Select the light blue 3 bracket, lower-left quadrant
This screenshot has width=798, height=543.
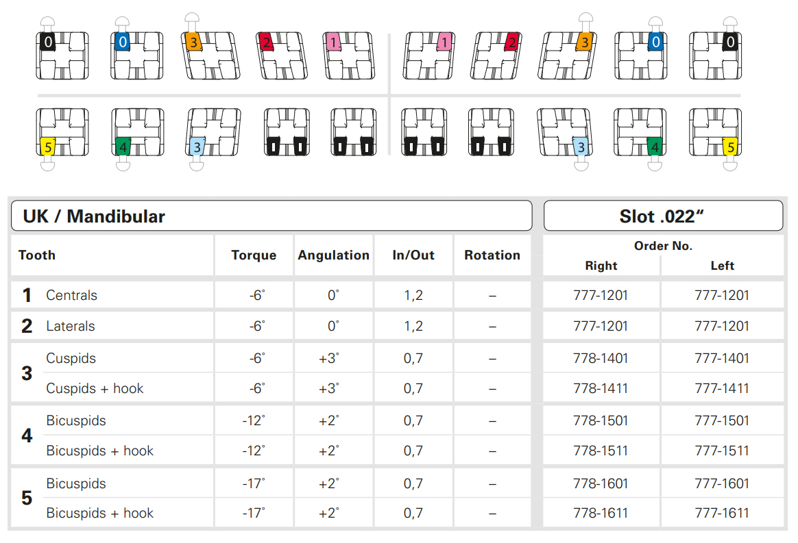coord(213,133)
